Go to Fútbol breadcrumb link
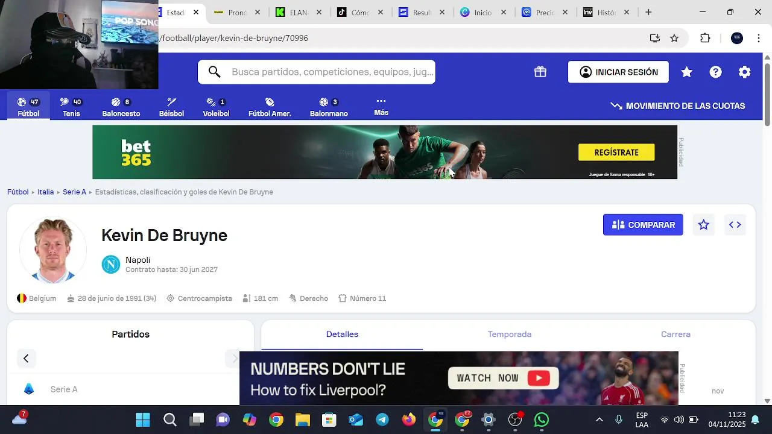The height and width of the screenshot is (434, 772). [18, 192]
